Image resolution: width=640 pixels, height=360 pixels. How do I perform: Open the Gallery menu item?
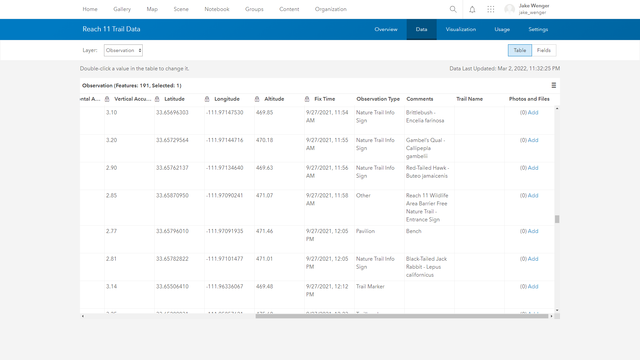[122, 9]
